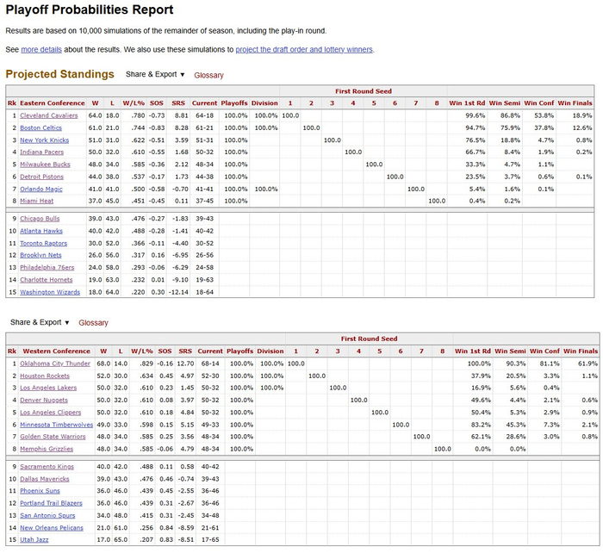Click Charlotte Hornets link
603x553 pixels.
47,280
